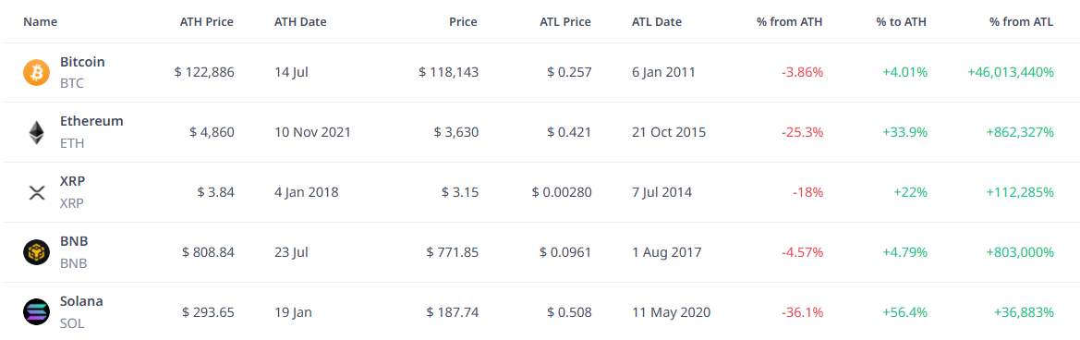Sort by % from ATL header

pos(1022,22)
